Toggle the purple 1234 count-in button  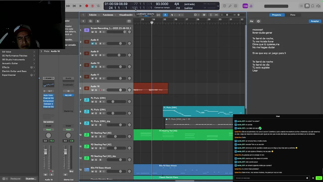(x=245, y=6)
